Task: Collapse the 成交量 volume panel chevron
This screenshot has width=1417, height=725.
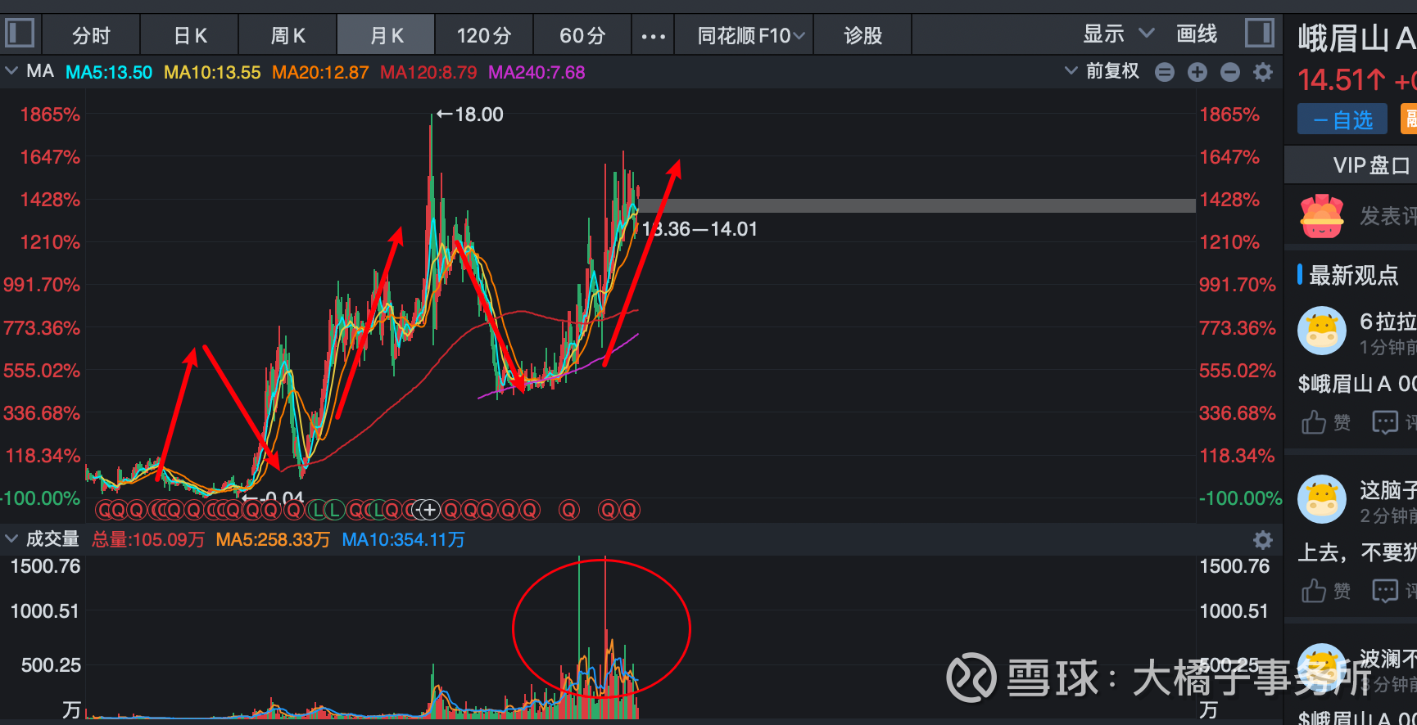Action: [11, 538]
